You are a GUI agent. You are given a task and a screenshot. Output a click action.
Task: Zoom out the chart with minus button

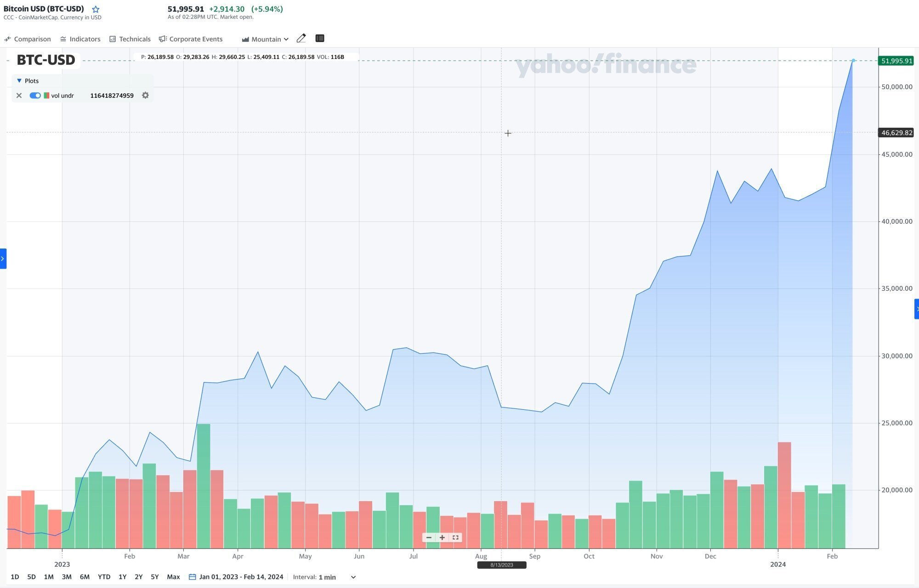429,537
